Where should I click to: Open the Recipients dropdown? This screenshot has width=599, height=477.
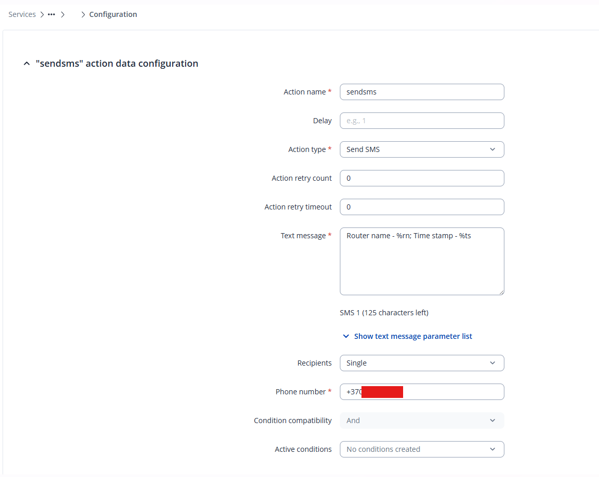point(422,363)
